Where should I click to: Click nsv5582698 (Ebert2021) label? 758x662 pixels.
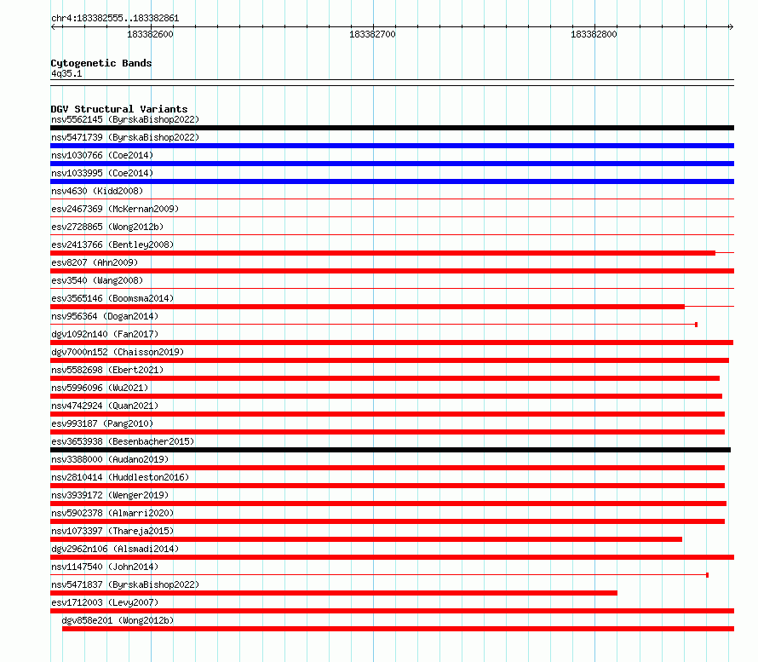pos(107,370)
